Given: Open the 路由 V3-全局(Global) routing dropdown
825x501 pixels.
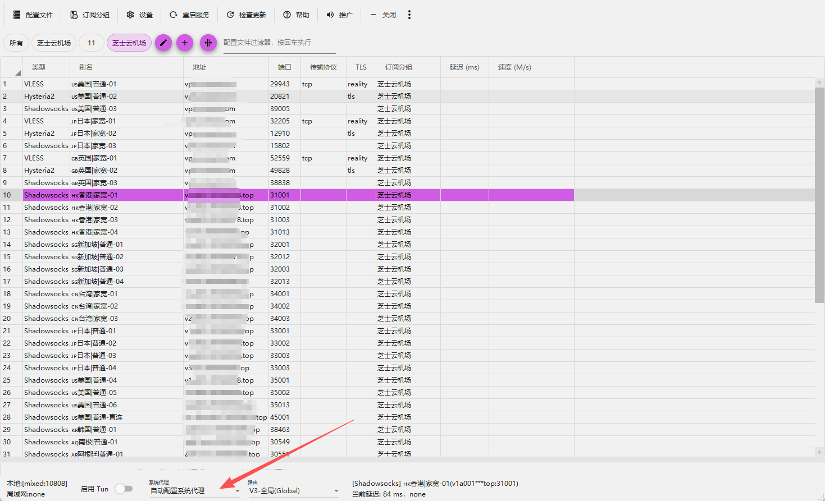Looking at the screenshot, I should pos(293,491).
